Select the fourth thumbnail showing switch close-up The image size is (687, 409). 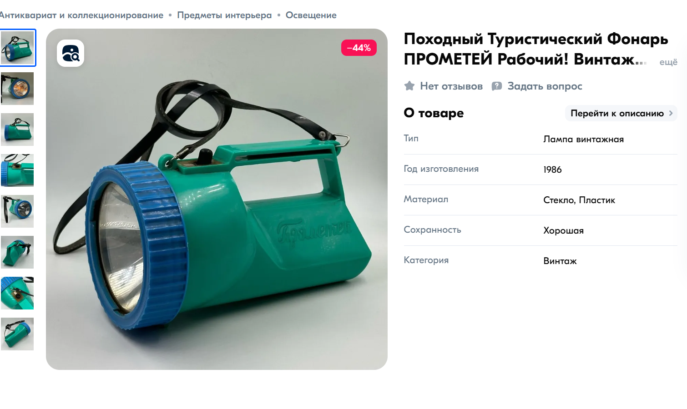(17, 170)
